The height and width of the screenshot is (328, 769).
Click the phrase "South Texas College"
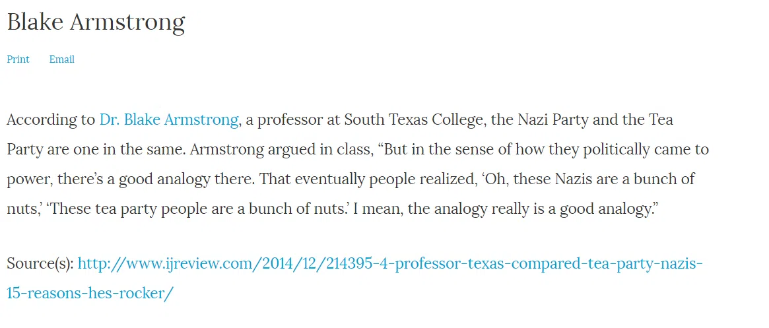[413, 120]
